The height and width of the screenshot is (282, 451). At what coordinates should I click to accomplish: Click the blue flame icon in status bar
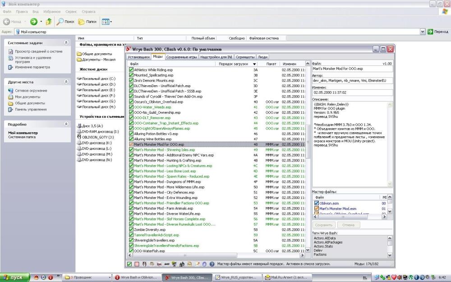tap(204, 264)
